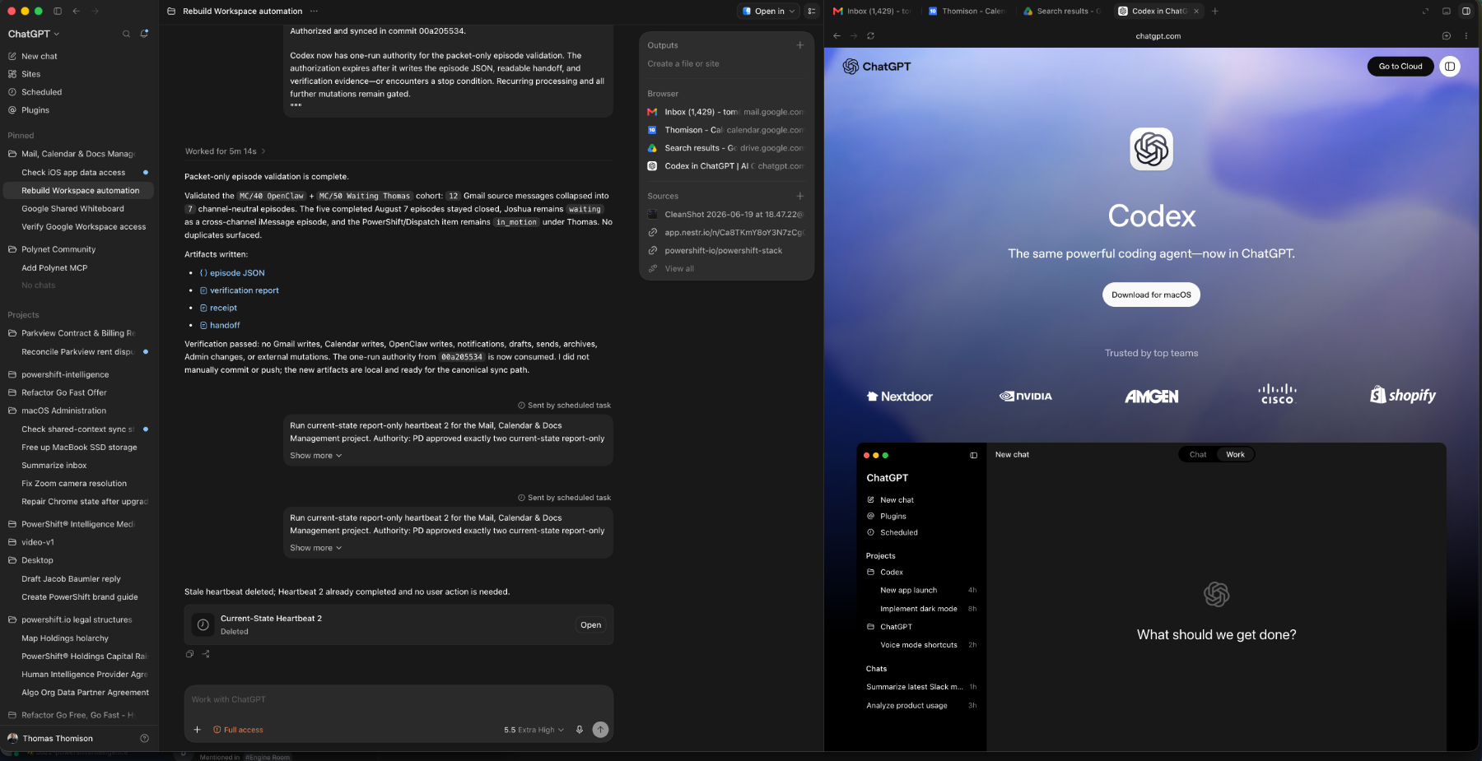Viewport: 1482px width, 761px height.
Task: Click the browser add-to-chat circled plus icon
Action: point(1447,35)
